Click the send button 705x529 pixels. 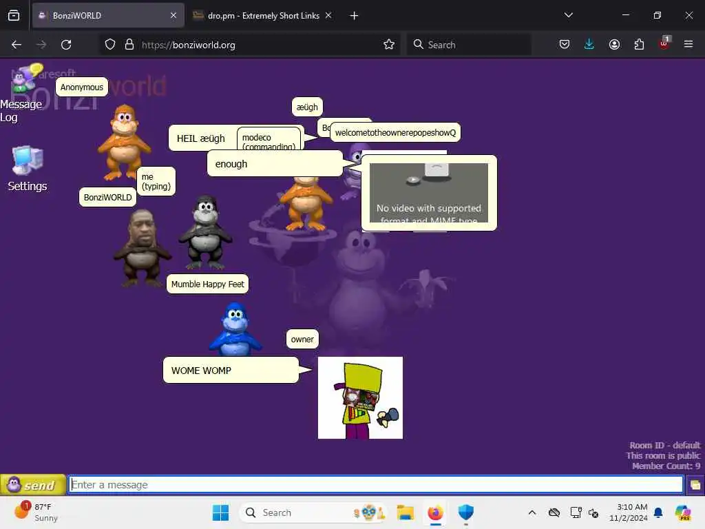(33, 485)
